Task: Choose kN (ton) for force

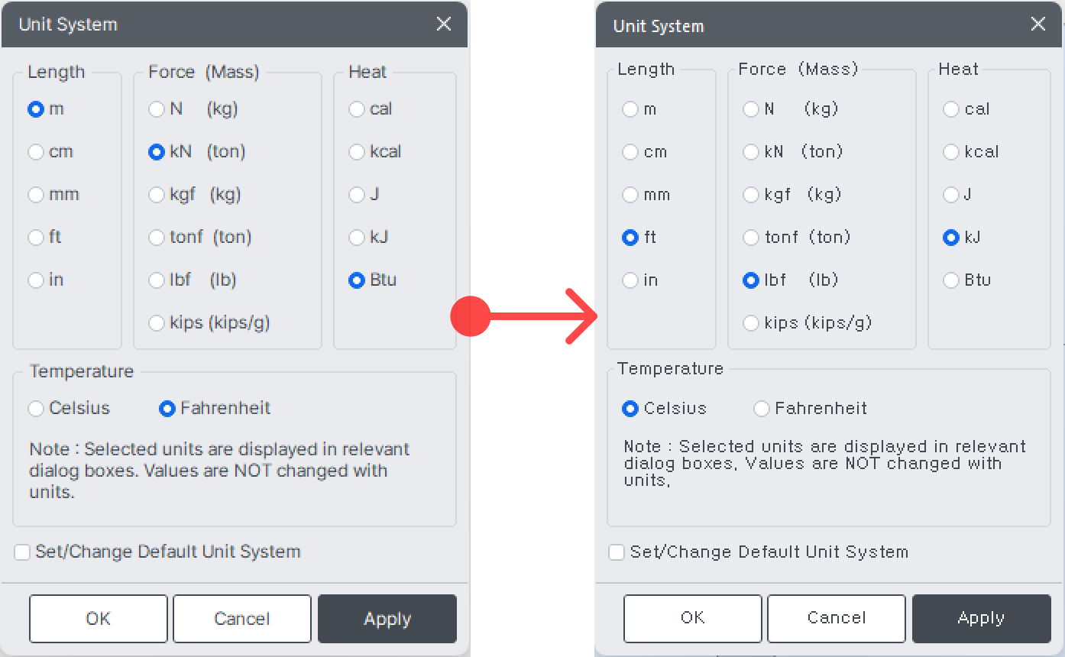Action: 157,152
